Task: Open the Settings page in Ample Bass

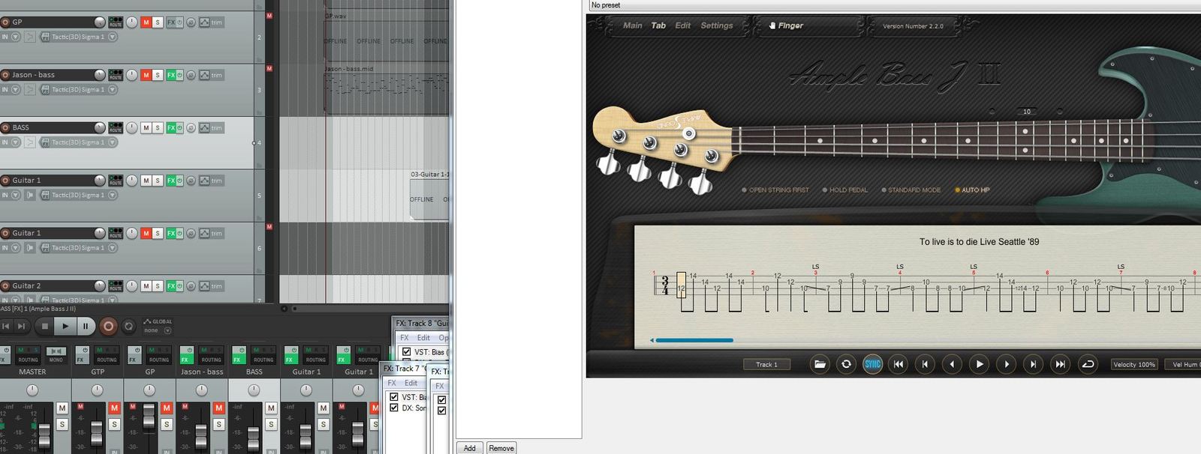Action: point(717,25)
